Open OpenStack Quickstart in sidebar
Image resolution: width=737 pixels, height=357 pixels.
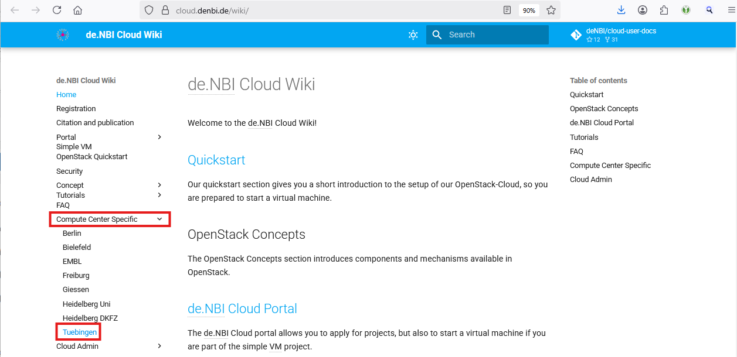tap(92, 157)
